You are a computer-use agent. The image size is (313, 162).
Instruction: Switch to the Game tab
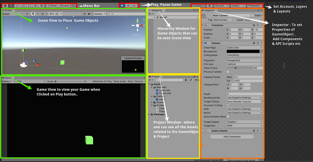pos(7,77)
